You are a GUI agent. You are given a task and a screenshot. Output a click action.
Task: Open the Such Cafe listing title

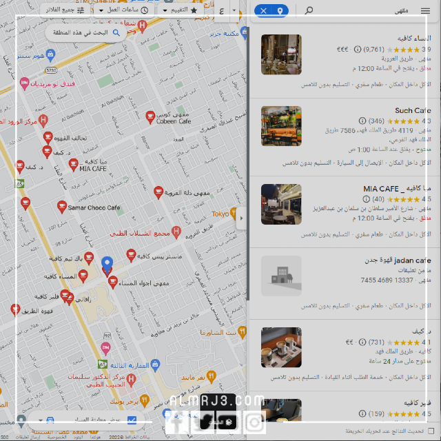[412, 110]
